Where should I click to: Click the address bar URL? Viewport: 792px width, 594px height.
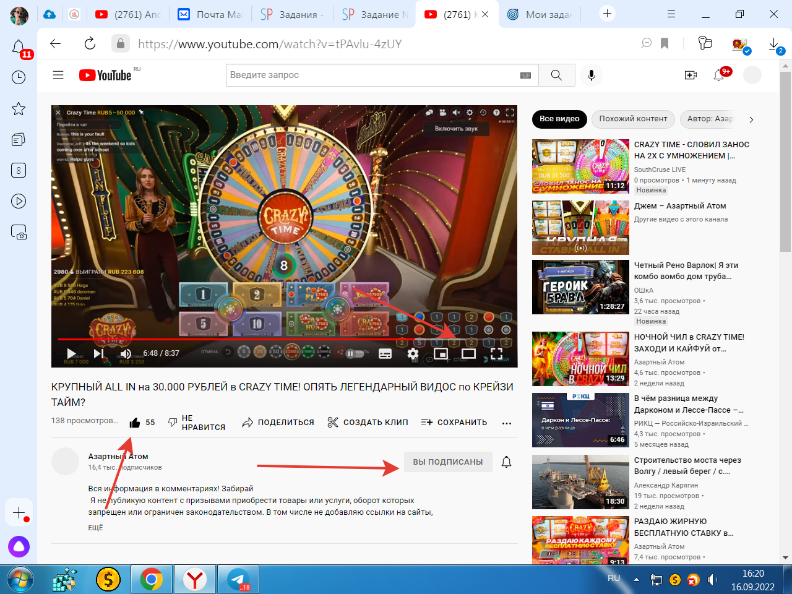[270, 44]
